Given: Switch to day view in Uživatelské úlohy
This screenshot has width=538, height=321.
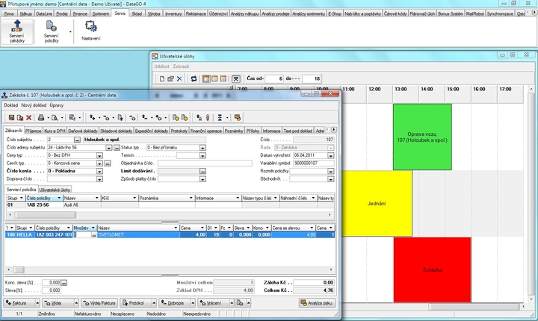Looking at the screenshot, I should tap(206, 78).
